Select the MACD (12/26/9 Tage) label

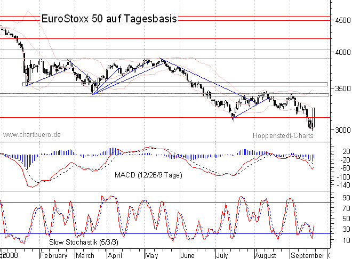coord(148,174)
